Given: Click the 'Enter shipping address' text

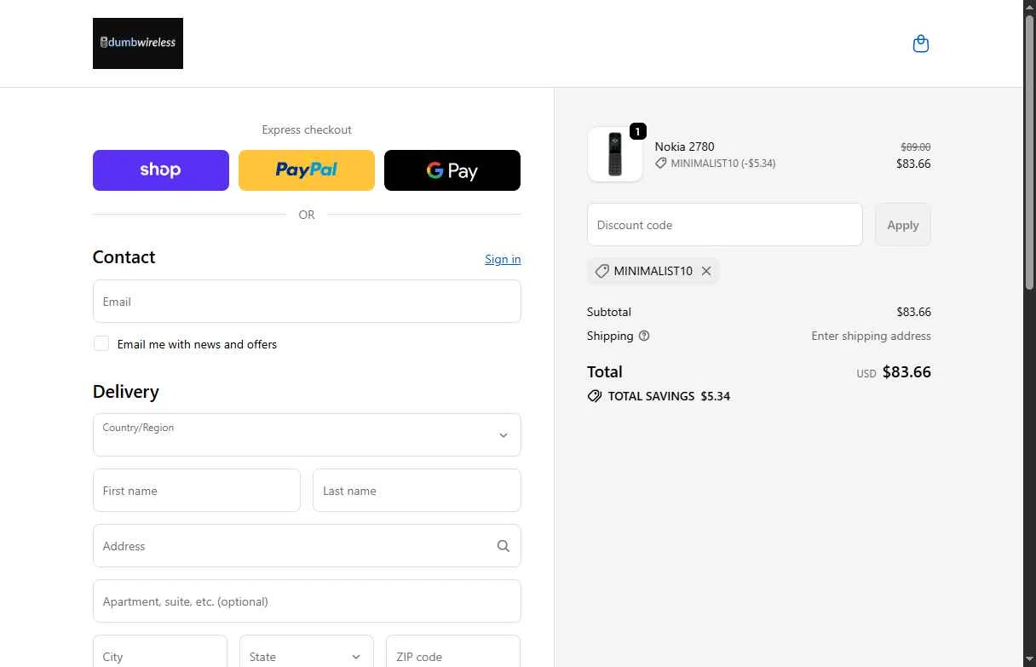Looking at the screenshot, I should click(871, 336).
